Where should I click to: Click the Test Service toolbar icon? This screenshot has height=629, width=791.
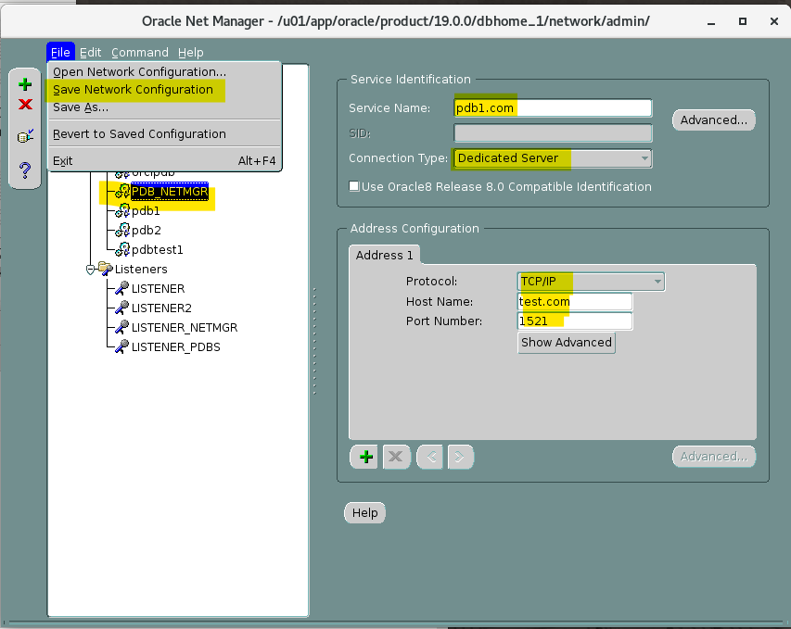pos(25,136)
